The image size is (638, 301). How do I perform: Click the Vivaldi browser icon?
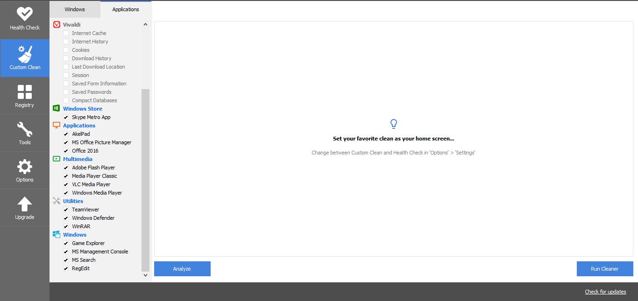click(57, 24)
